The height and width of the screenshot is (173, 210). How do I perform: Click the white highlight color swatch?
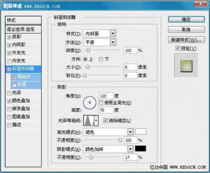point(141,132)
